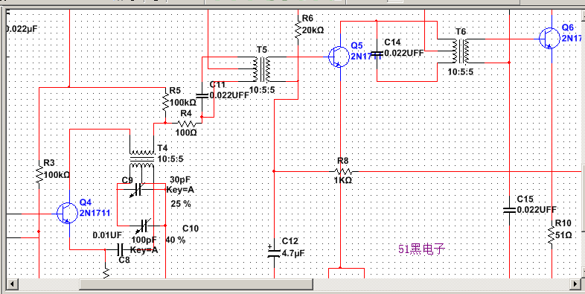
Task: Select the R4 100Ω resistor
Action: click(x=186, y=123)
